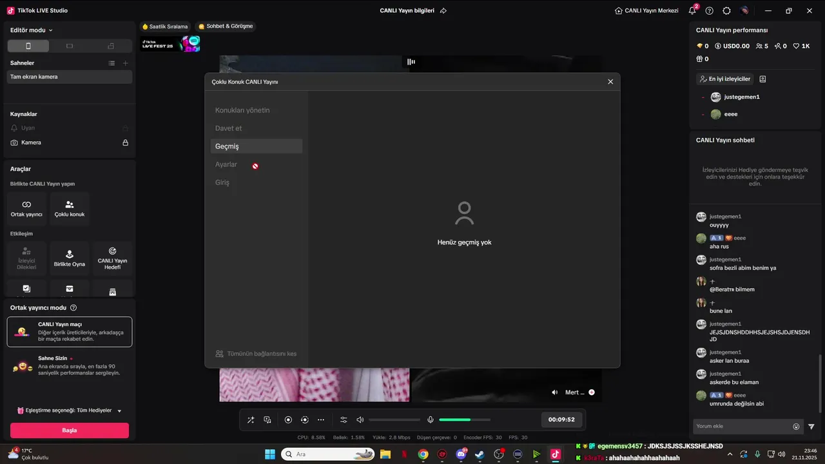Open Google Chrome from taskbar

coord(423,454)
